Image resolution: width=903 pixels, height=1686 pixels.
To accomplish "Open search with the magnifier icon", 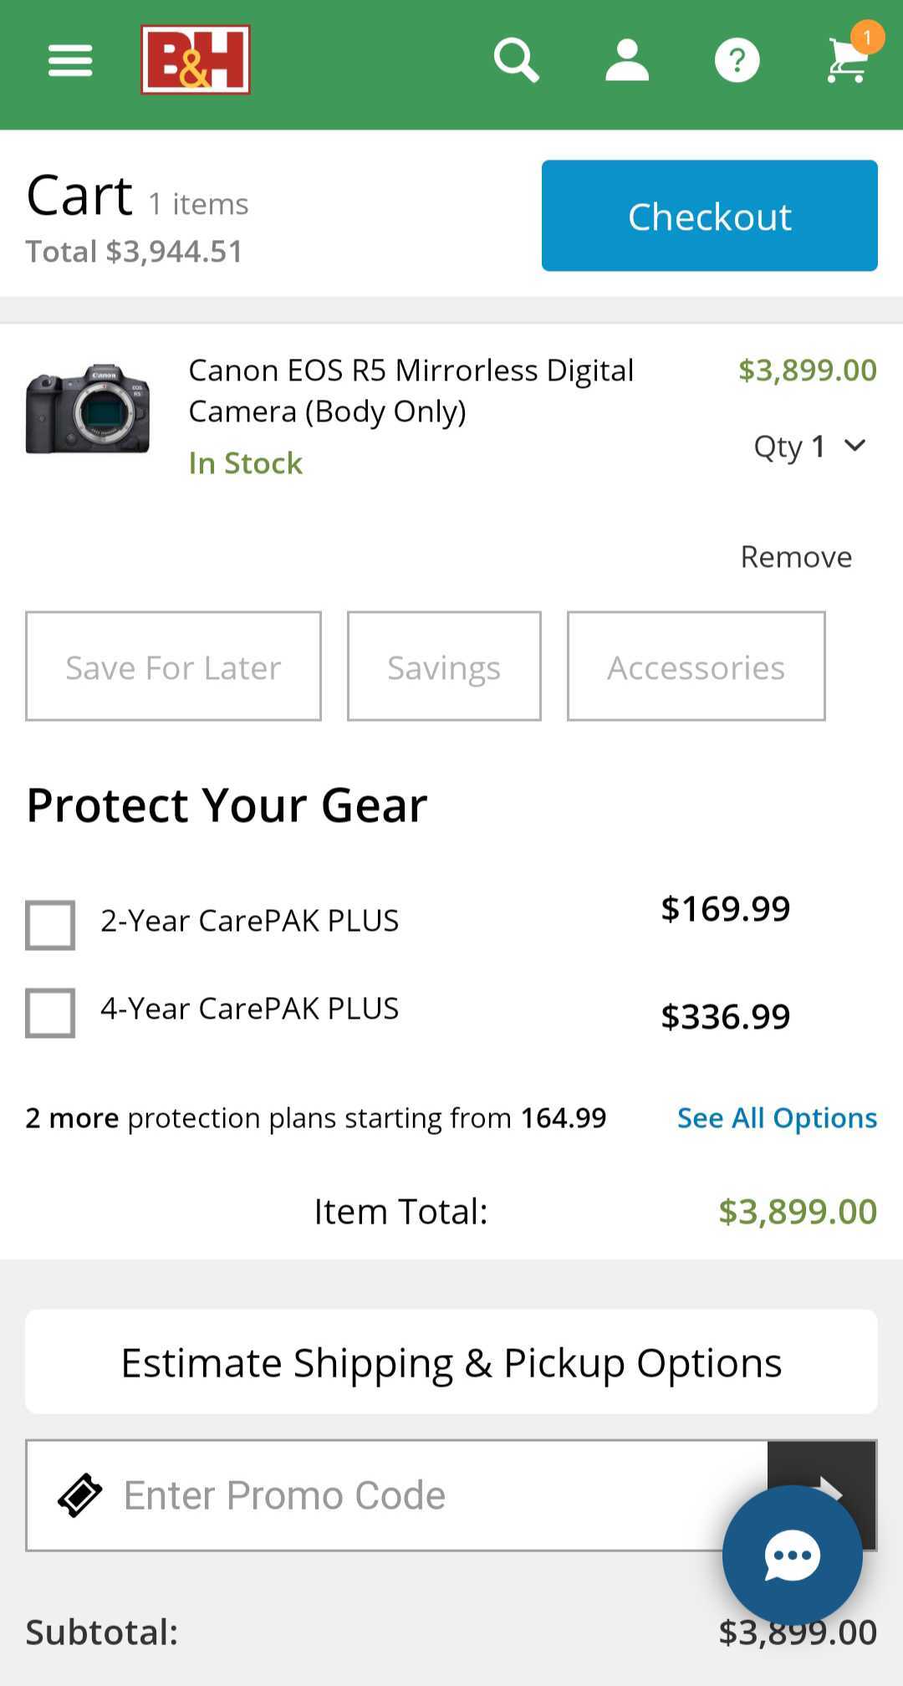I will point(516,60).
